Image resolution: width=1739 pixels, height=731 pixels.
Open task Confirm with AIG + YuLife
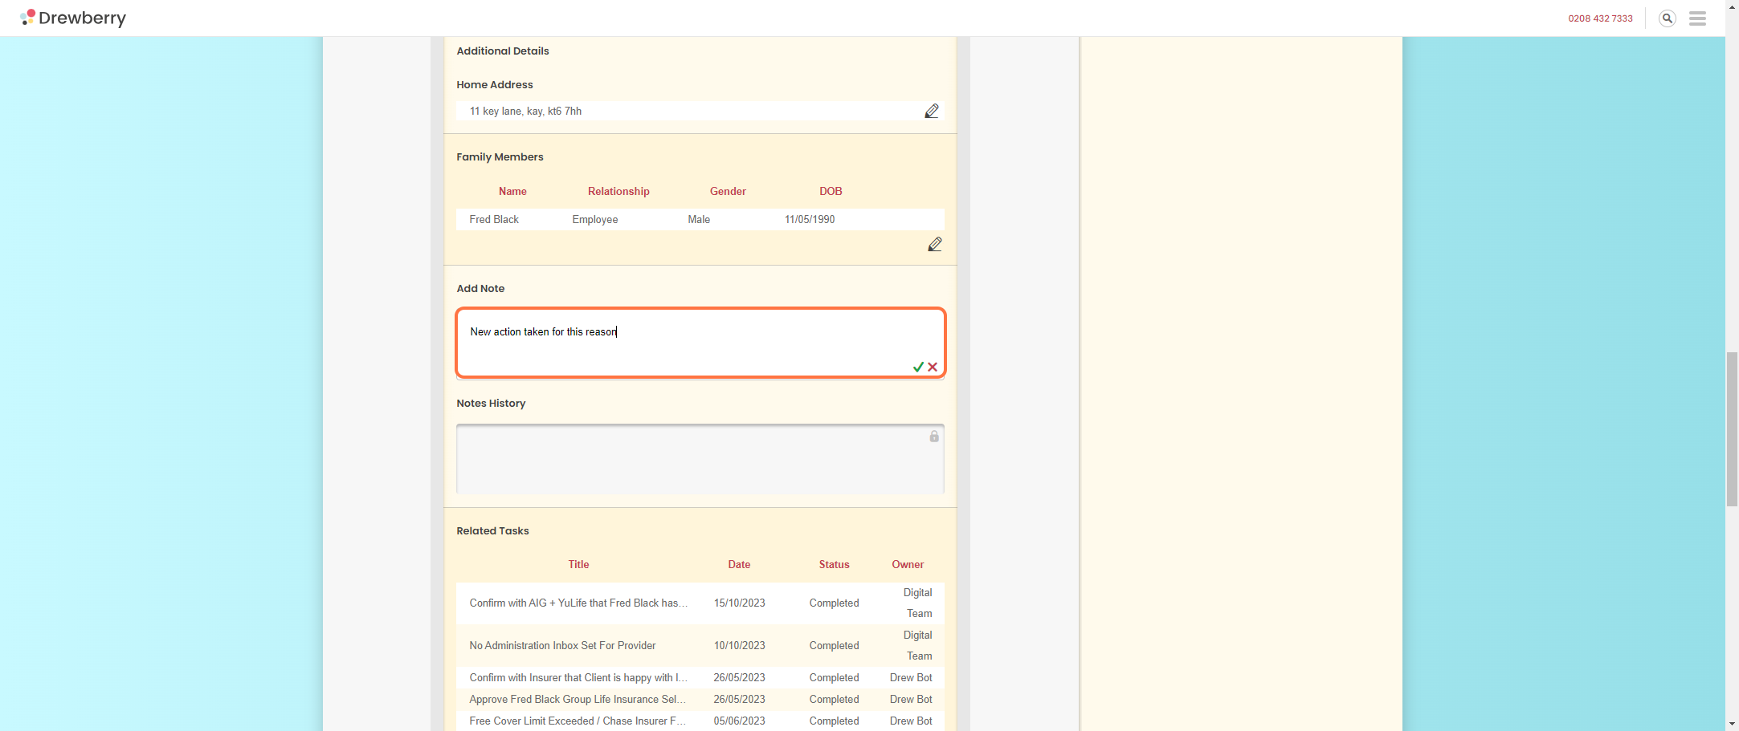pos(578,603)
